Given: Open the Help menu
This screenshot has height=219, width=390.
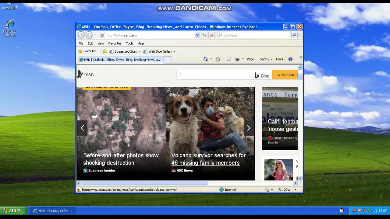Looking at the screenshot, I should (x=140, y=43).
